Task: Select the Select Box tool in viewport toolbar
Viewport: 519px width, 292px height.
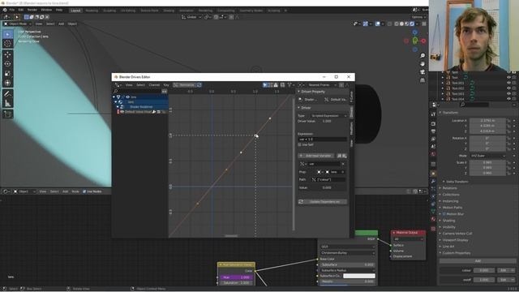Action: click(7, 34)
